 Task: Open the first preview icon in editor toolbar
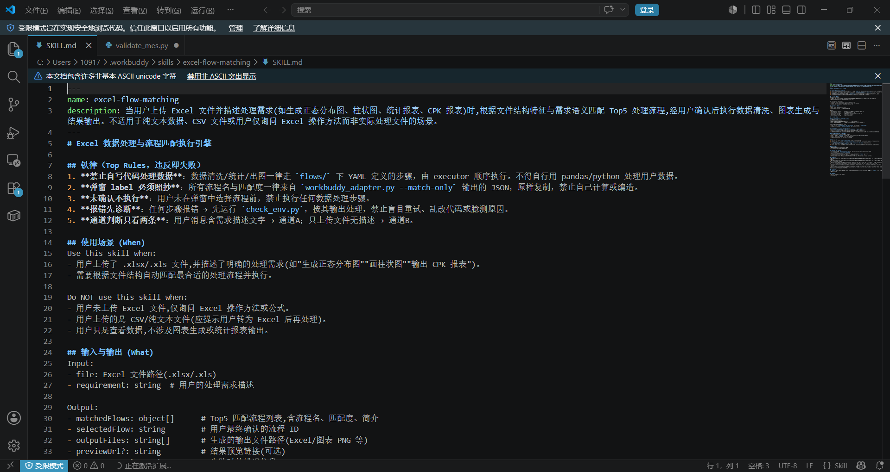832,45
